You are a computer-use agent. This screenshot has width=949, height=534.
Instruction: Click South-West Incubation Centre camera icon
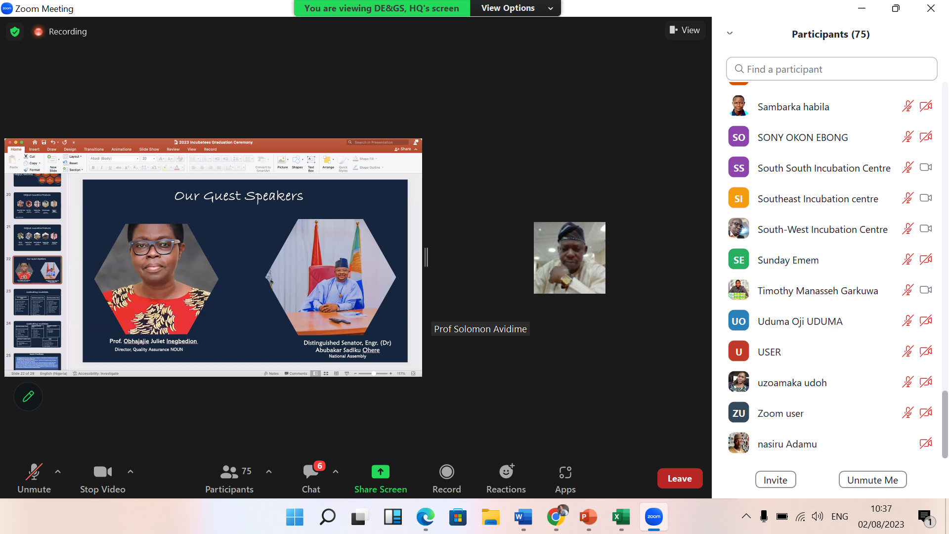pyautogui.click(x=926, y=229)
